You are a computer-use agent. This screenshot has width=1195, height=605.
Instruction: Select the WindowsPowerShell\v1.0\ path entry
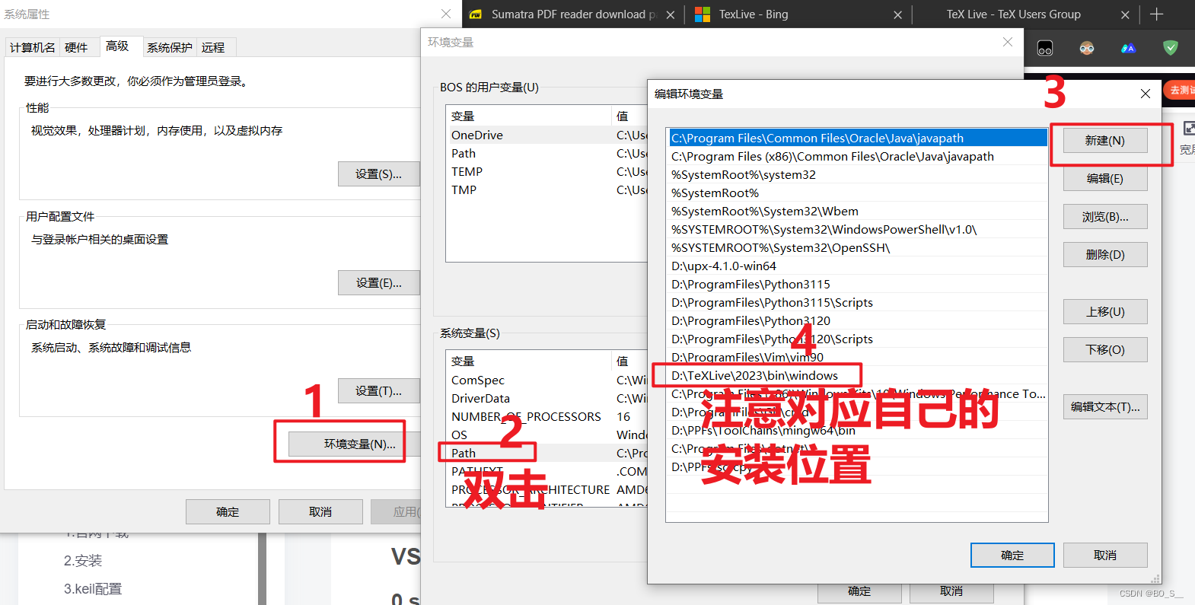point(858,229)
